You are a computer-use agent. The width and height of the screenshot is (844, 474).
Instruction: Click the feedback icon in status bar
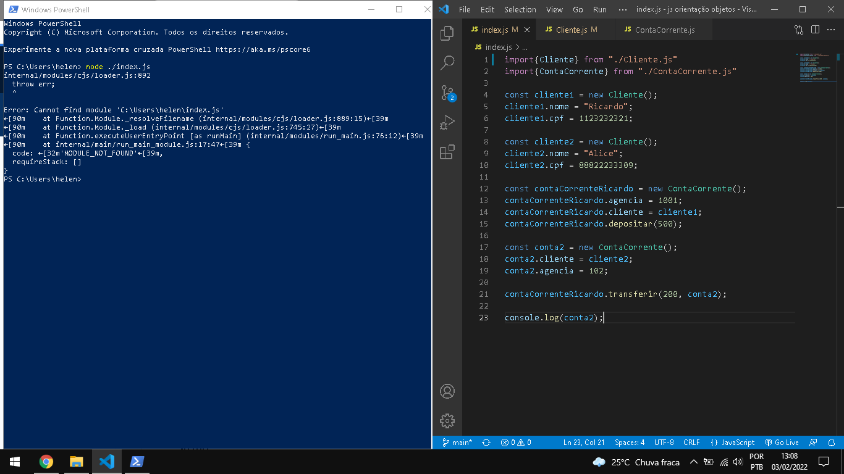tap(814, 443)
